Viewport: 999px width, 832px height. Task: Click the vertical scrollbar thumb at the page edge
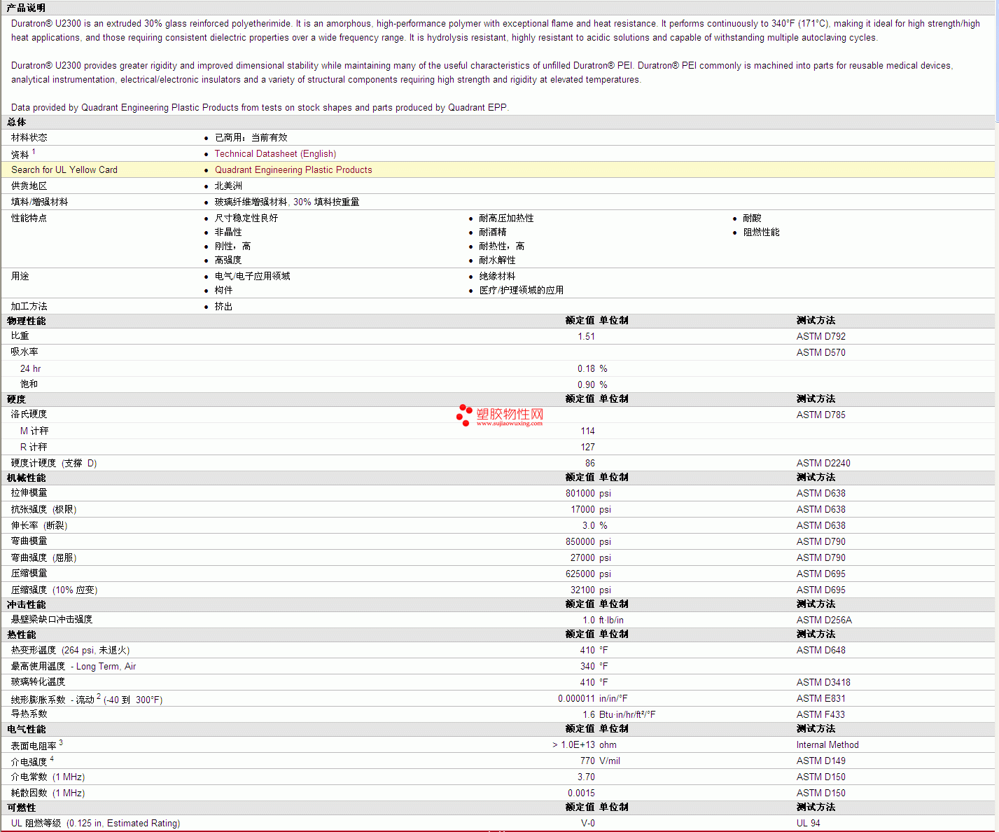pos(997,60)
